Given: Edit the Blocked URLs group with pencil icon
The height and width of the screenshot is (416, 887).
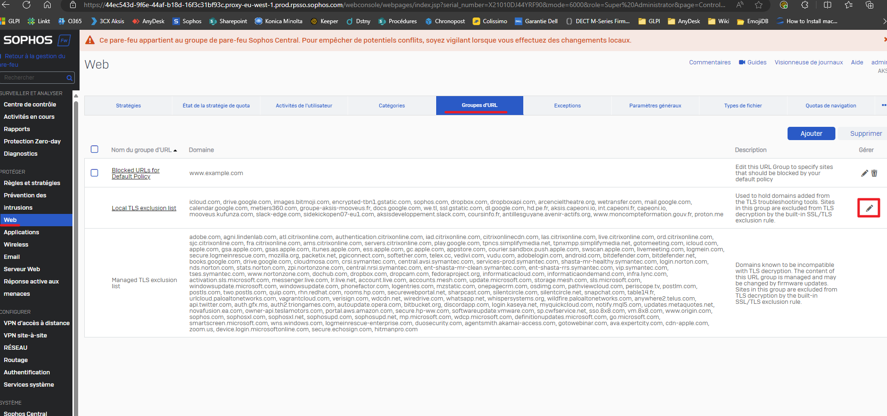Looking at the screenshot, I should [864, 173].
